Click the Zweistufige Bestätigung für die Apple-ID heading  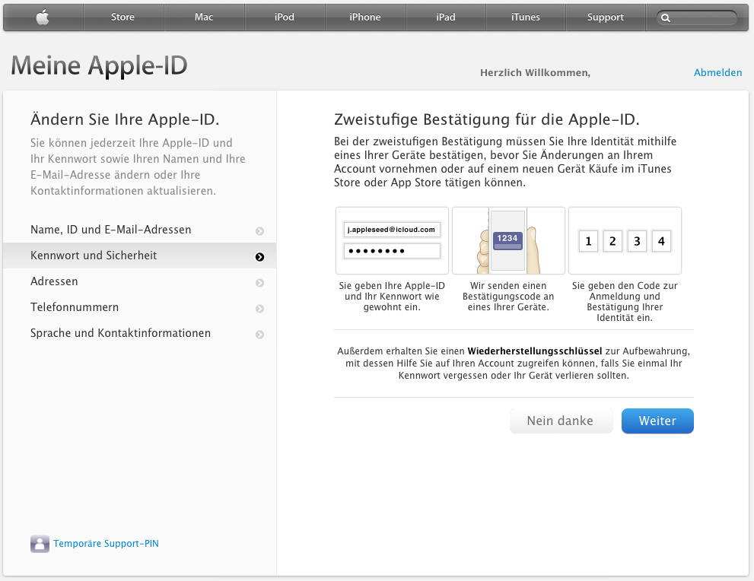coord(487,119)
